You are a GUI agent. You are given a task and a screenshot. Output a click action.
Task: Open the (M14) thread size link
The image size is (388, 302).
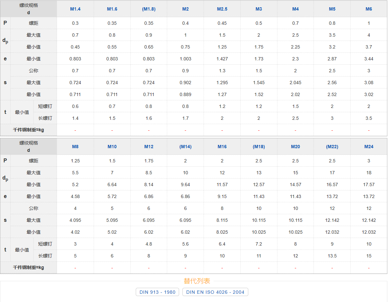[185, 147]
